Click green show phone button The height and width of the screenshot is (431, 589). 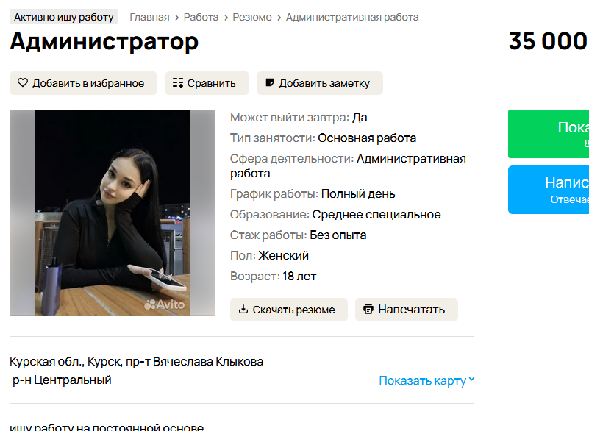549,134
